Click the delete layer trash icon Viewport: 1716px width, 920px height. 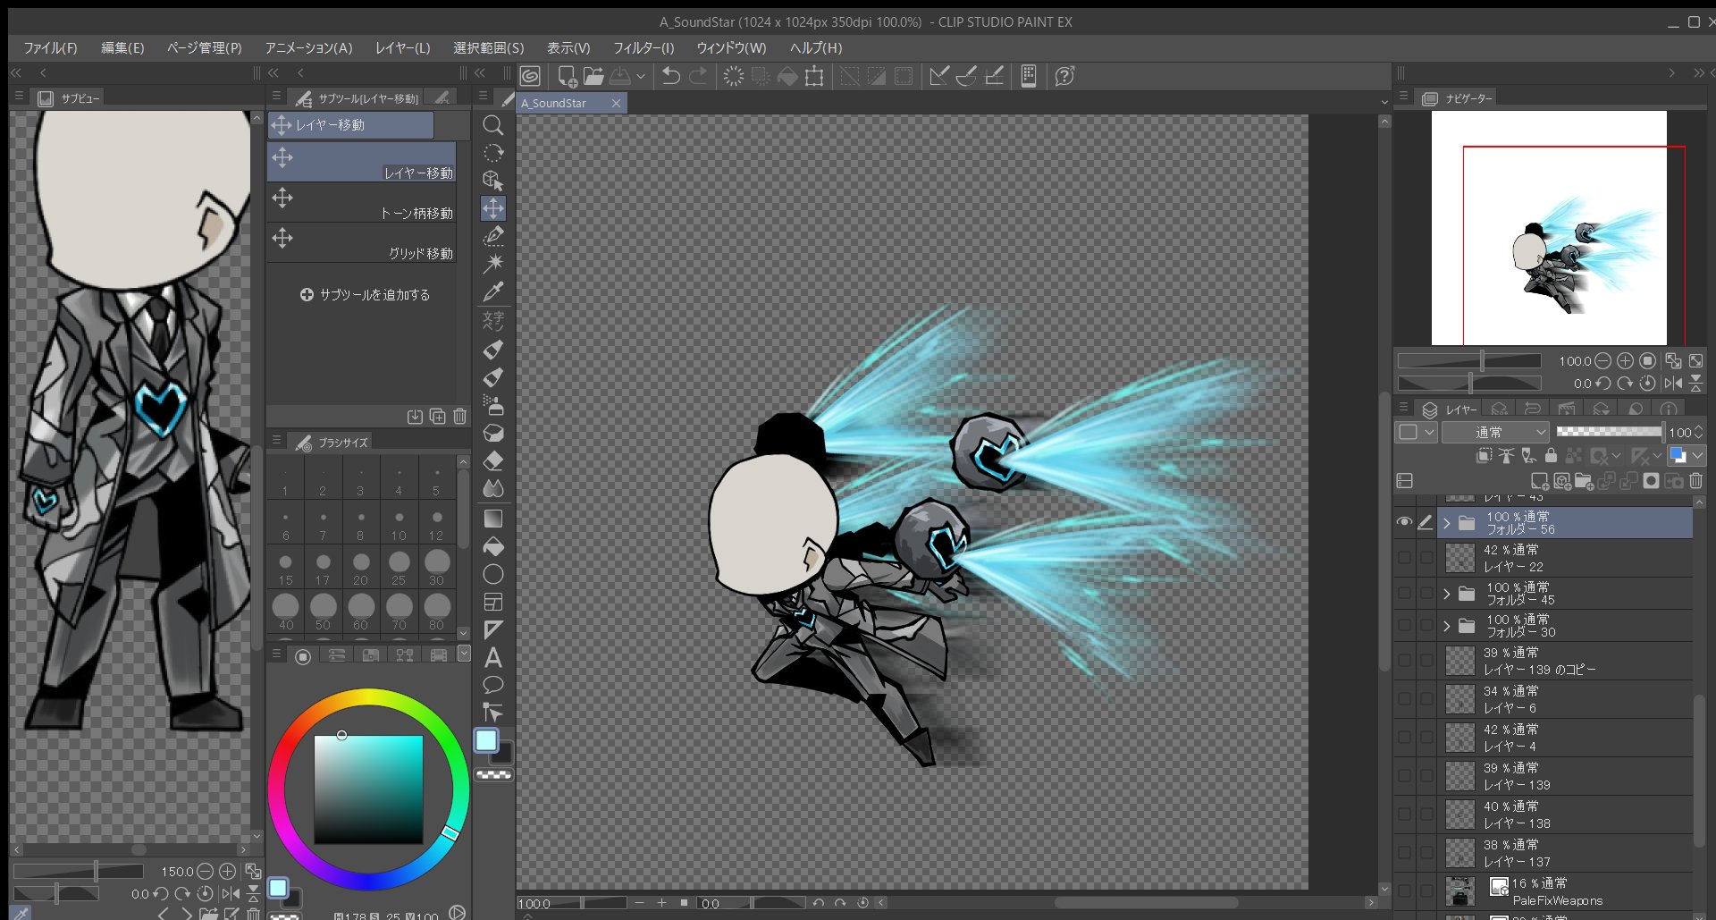tap(1695, 481)
